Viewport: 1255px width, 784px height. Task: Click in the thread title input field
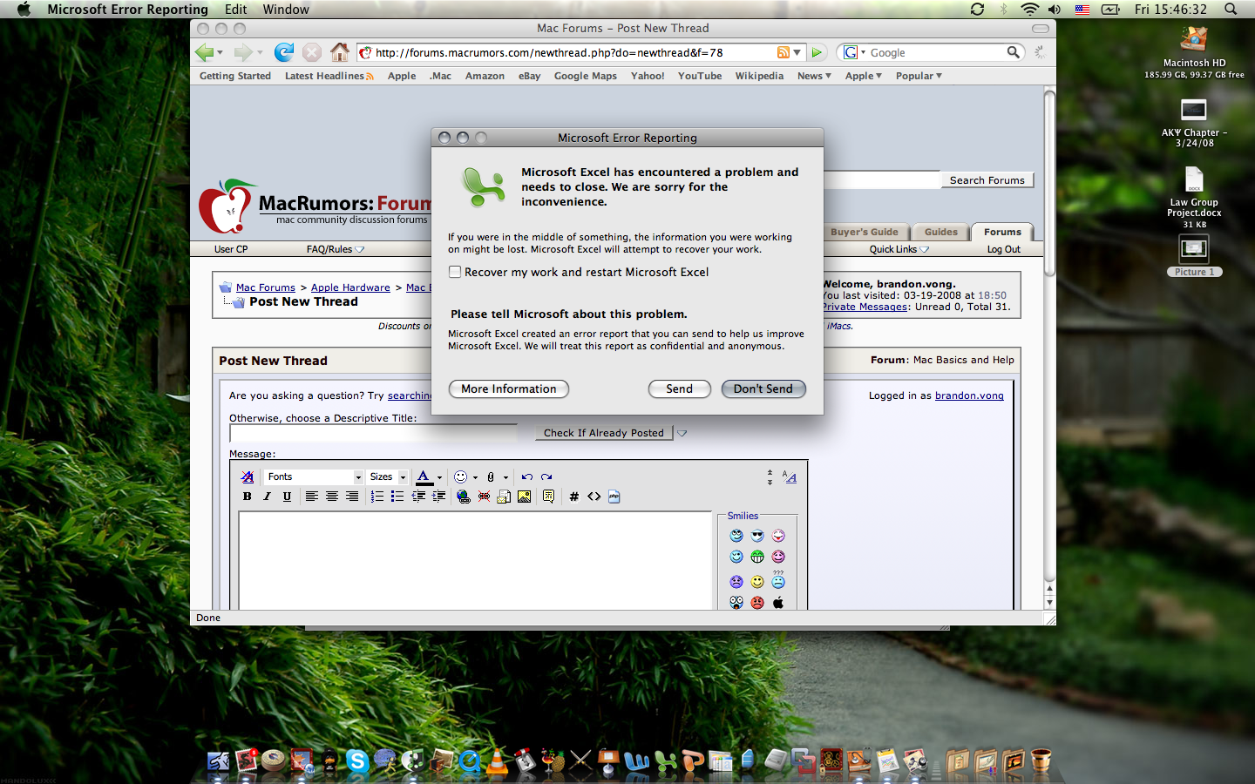373,433
